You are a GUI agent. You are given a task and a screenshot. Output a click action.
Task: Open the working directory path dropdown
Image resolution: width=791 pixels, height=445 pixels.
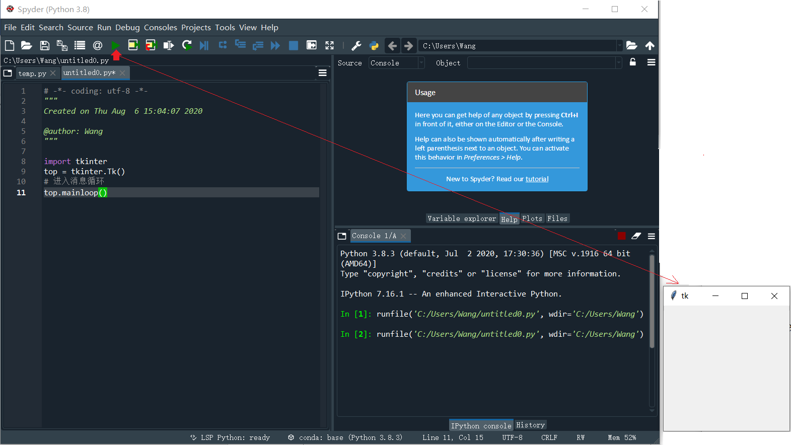[x=619, y=46]
